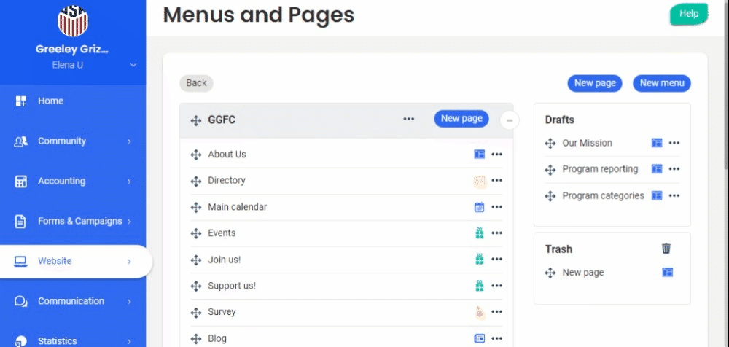
Task: Select the Program reporting draft name
Action: (x=600, y=169)
